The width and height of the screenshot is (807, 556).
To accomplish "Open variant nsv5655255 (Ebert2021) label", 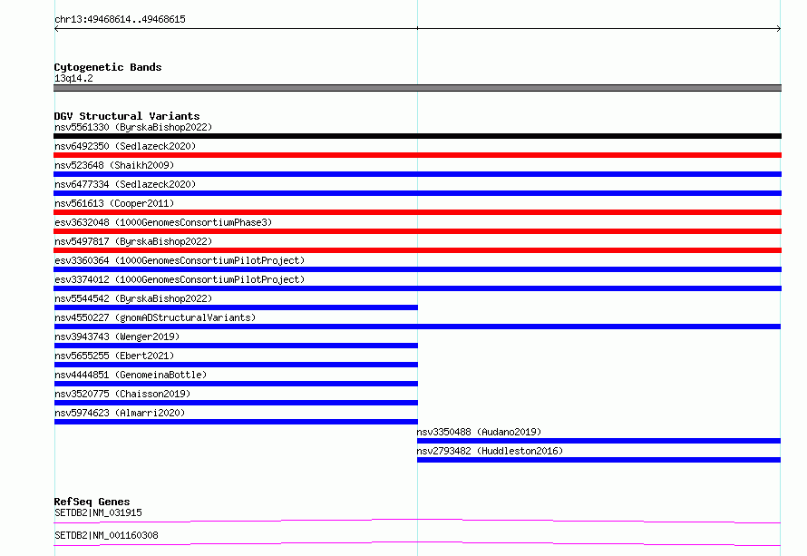I will pos(114,356).
